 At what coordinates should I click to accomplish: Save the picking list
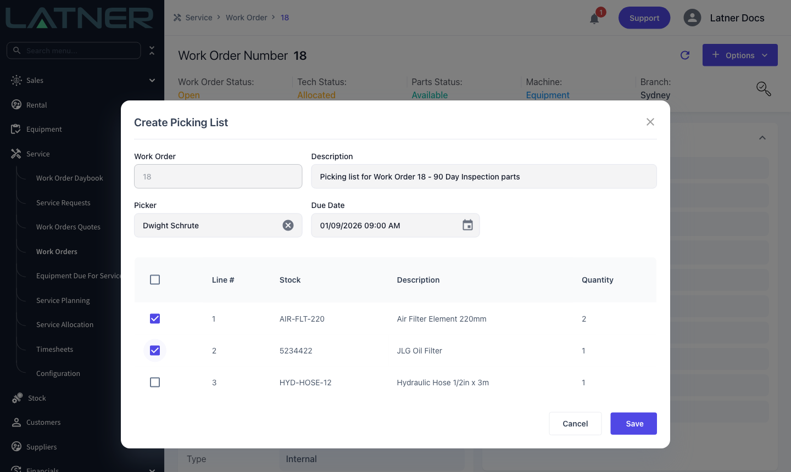click(634, 424)
